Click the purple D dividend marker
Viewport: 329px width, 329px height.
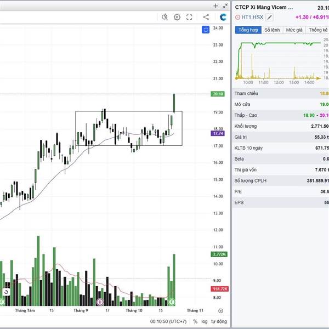click(x=100, y=302)
